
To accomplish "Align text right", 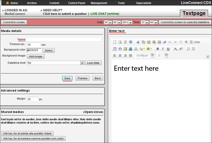I will (125, 55).
